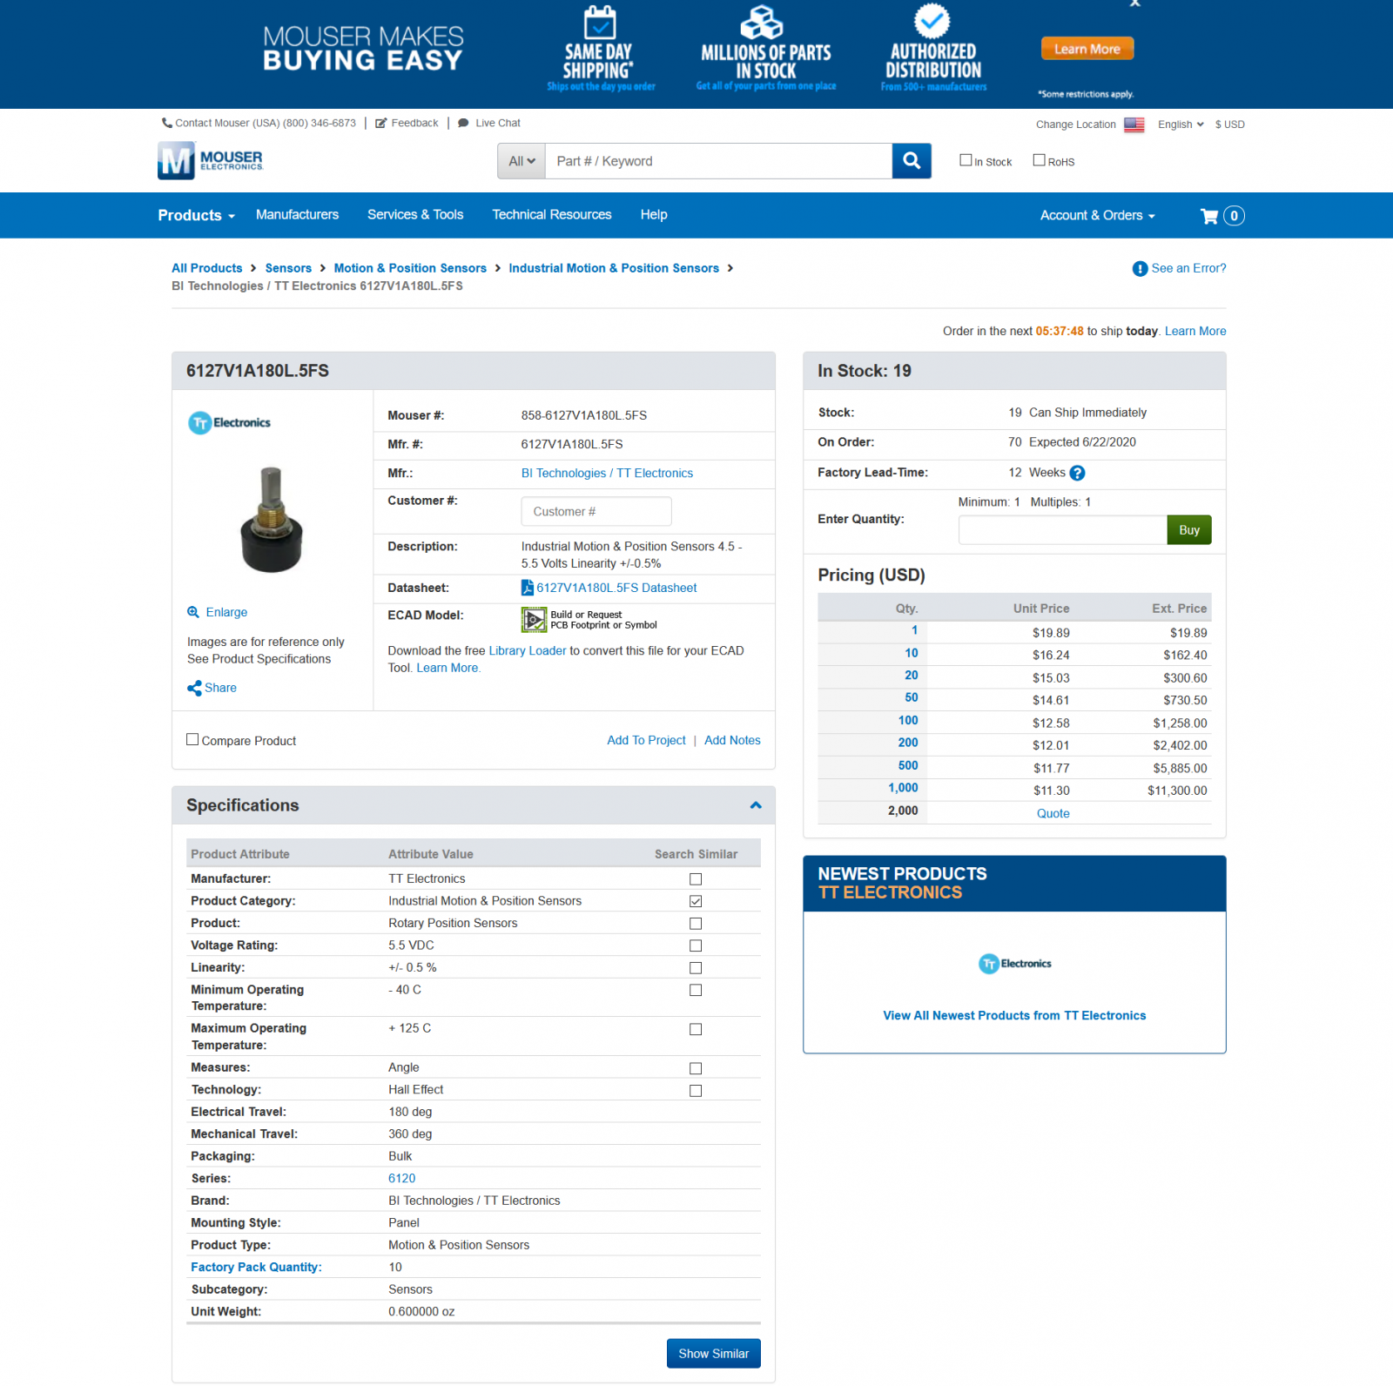Open Industrial Motion & Position Sensors breadcrumb

click(614, 268)
